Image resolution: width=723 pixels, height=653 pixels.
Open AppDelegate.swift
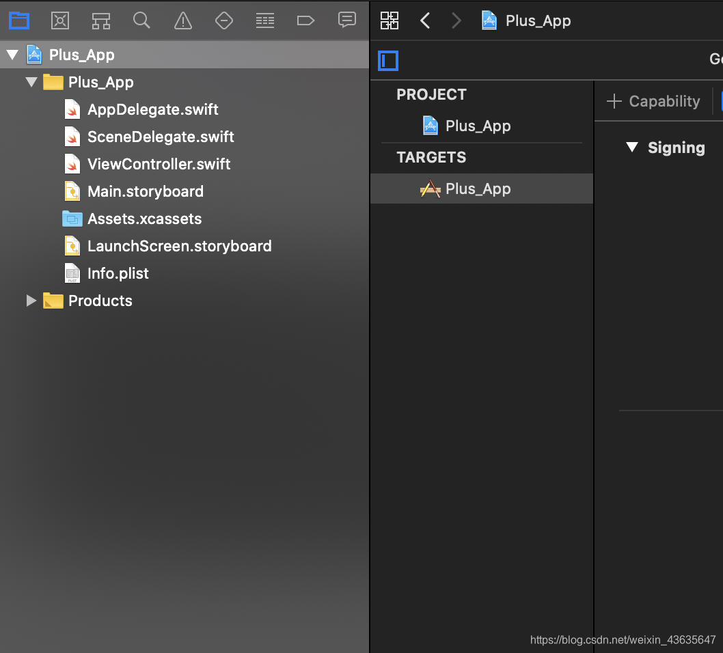(x=153, y=110)
